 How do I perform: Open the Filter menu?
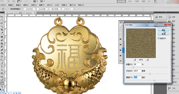[x=42, y=5]
